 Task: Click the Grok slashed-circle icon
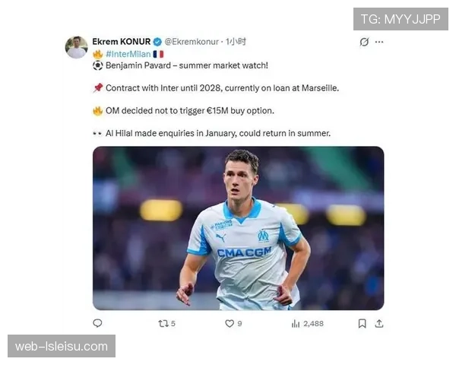click(x=364, y=42)
